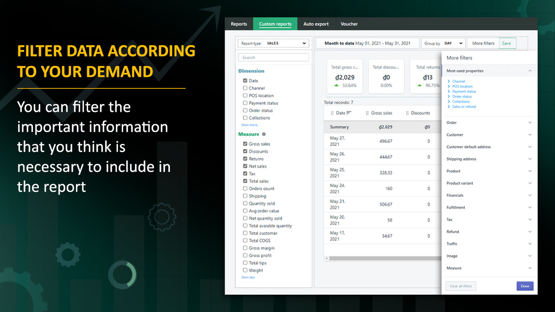Click the Gross sales column handle icon

[x=368, y=113]
